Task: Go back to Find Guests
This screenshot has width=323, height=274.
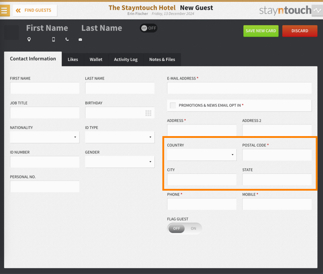Action: click(x=35, y=10)
